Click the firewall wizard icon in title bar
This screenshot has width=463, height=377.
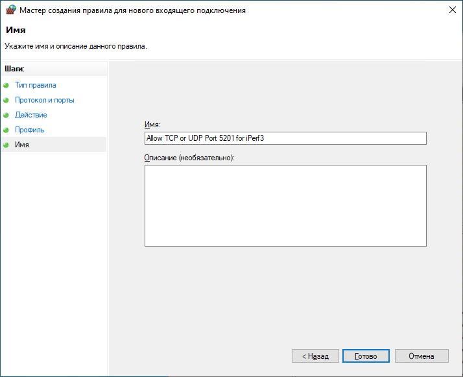(10, 10)
